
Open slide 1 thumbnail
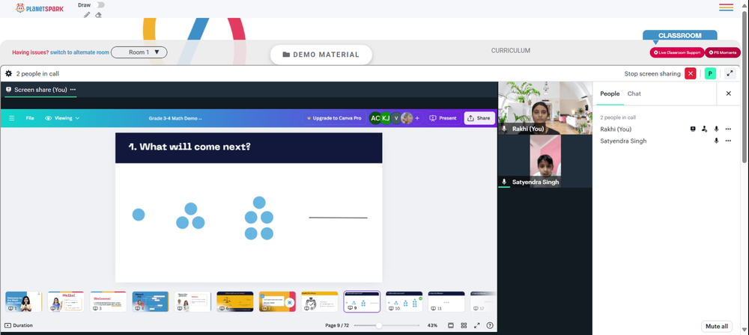point(23,301)
